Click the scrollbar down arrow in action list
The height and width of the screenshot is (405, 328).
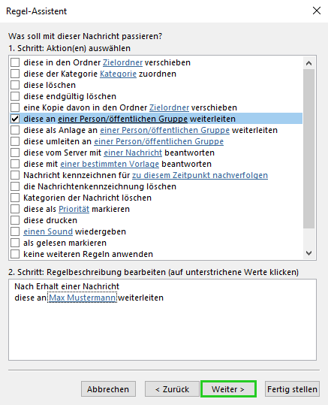pos(308,253)
